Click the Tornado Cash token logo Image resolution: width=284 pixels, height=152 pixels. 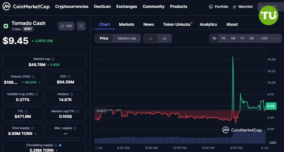6,26
